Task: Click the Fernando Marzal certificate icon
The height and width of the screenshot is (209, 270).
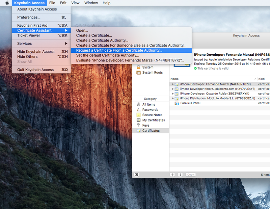Action: (177, 84)
